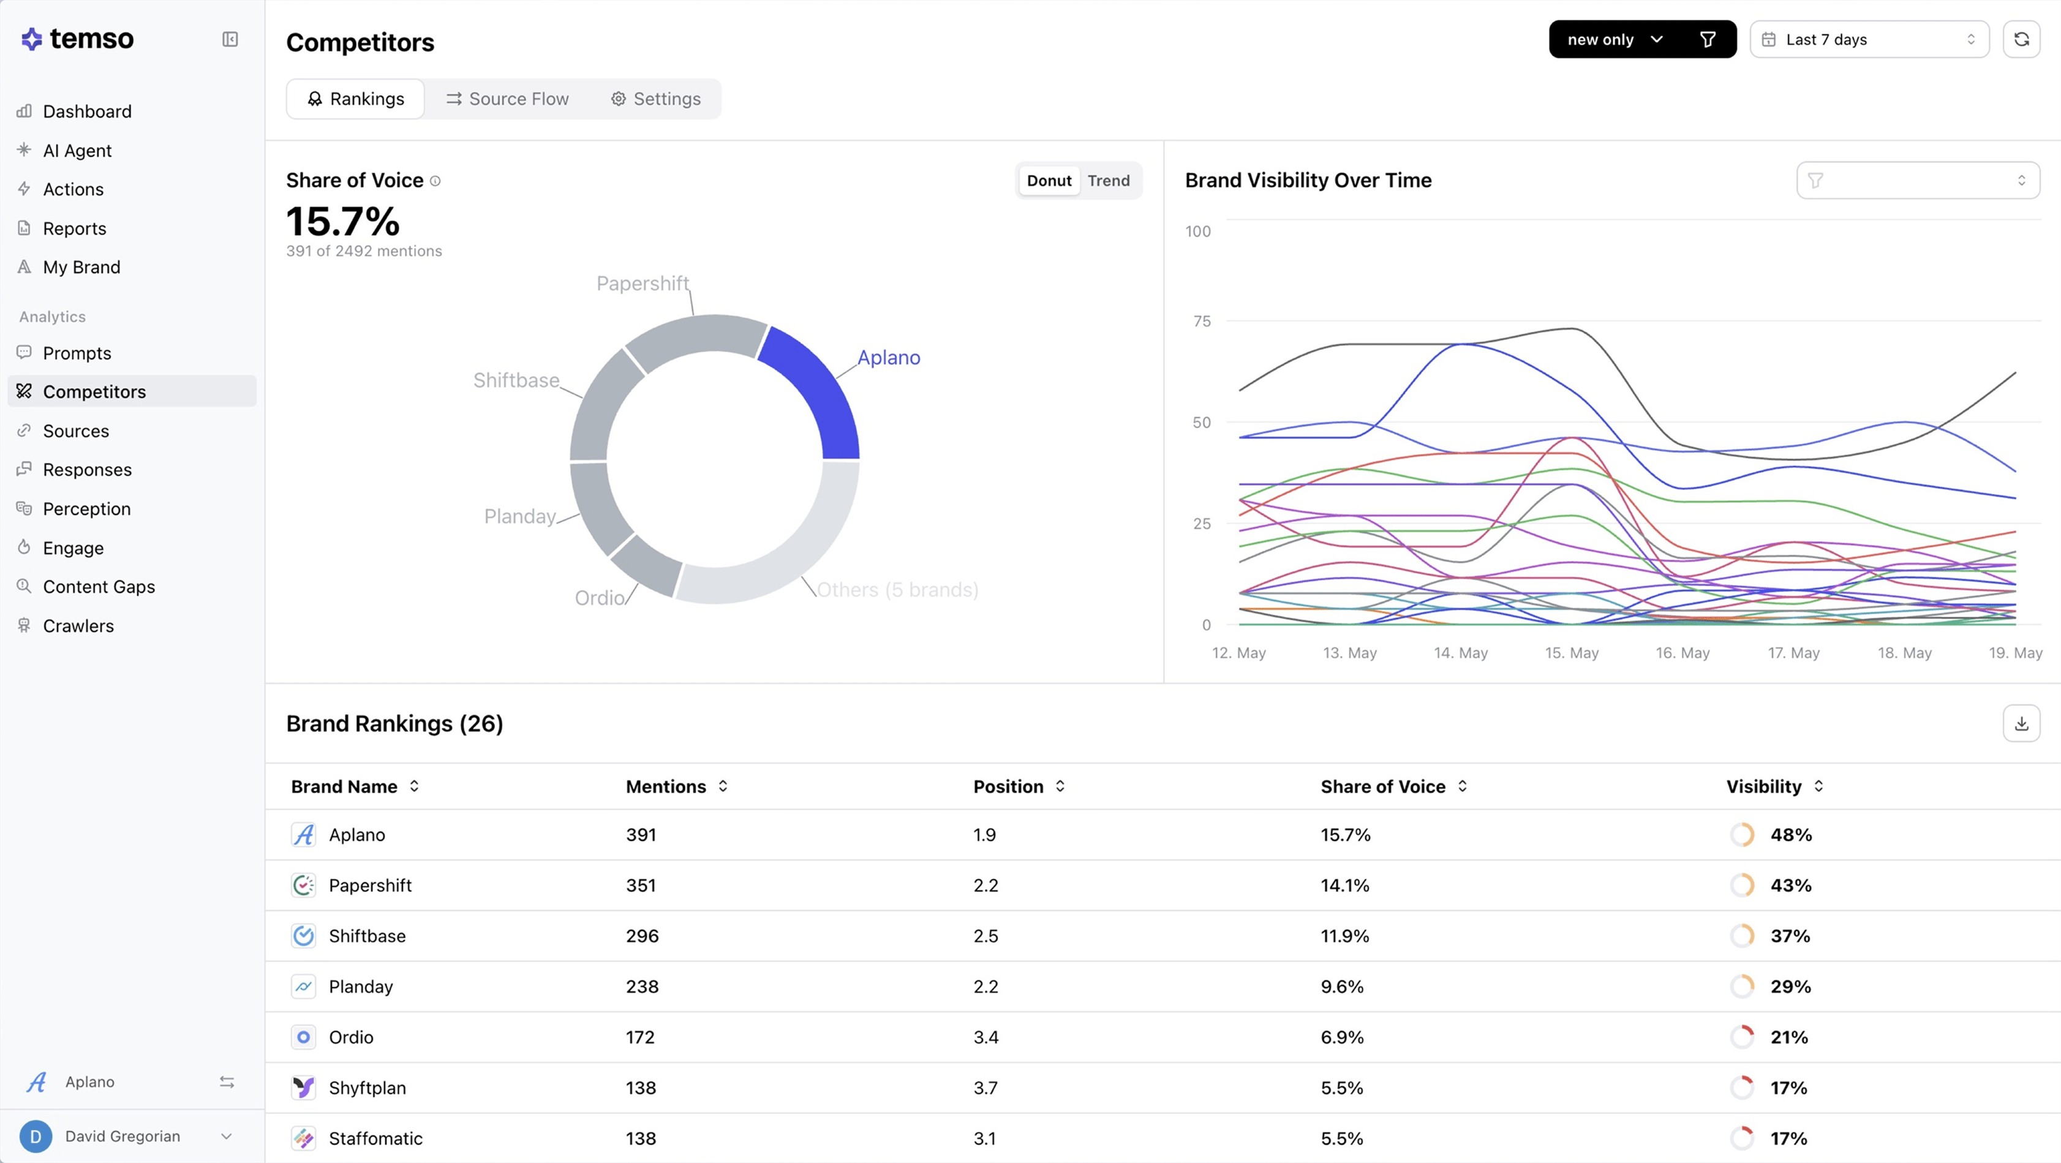Switch Share of Voice to Trend view
2061x1163 pixels.
tap(1109, 181)
